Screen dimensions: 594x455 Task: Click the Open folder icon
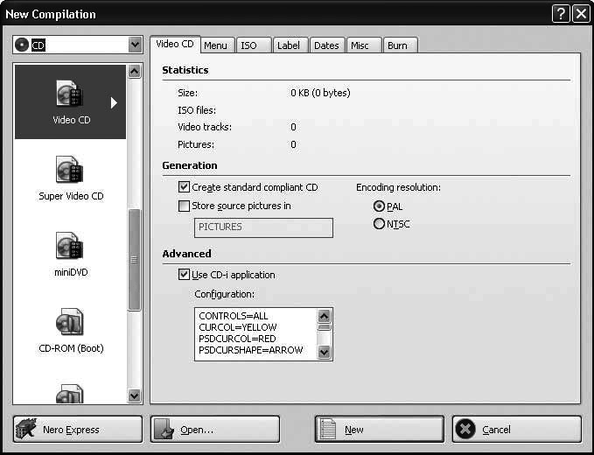[x=165, y=430]
